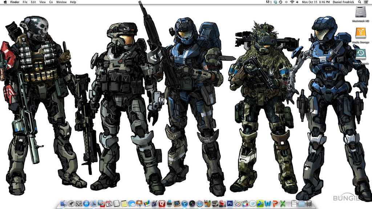Open the Help menu

tap(73, 2)
